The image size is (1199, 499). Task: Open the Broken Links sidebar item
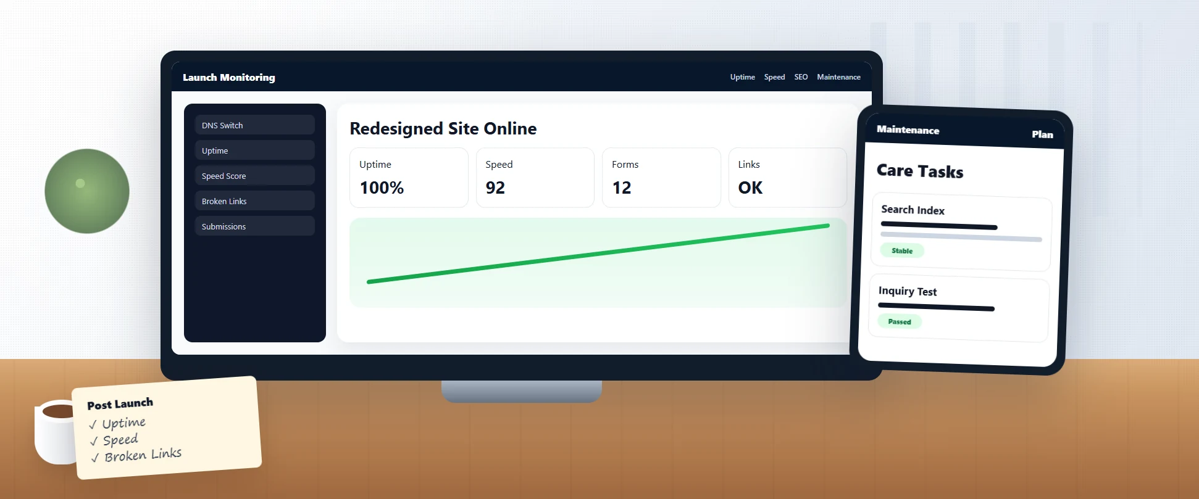(x=254, y=200)
